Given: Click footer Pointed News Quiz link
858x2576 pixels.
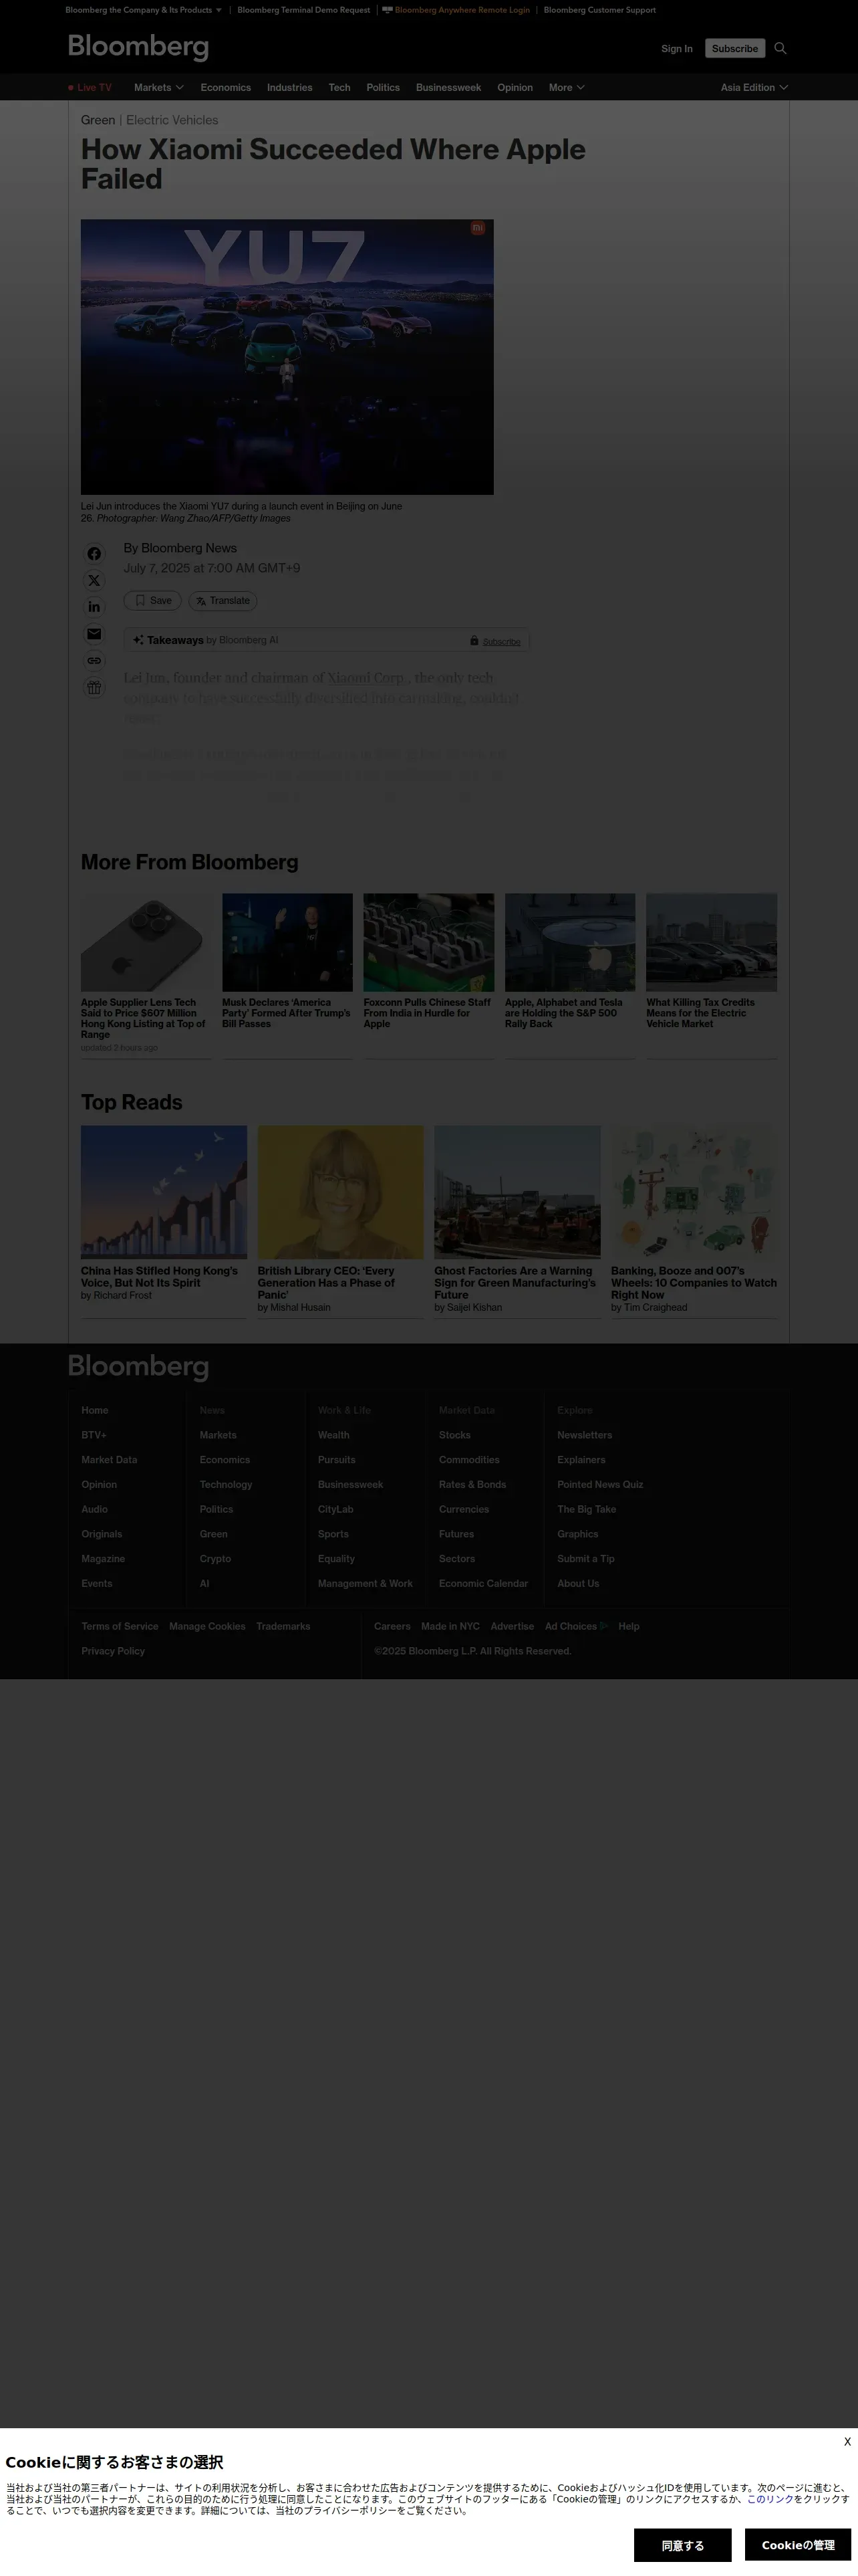Looking at the screenshot, I should click(x=600, y=1485).
